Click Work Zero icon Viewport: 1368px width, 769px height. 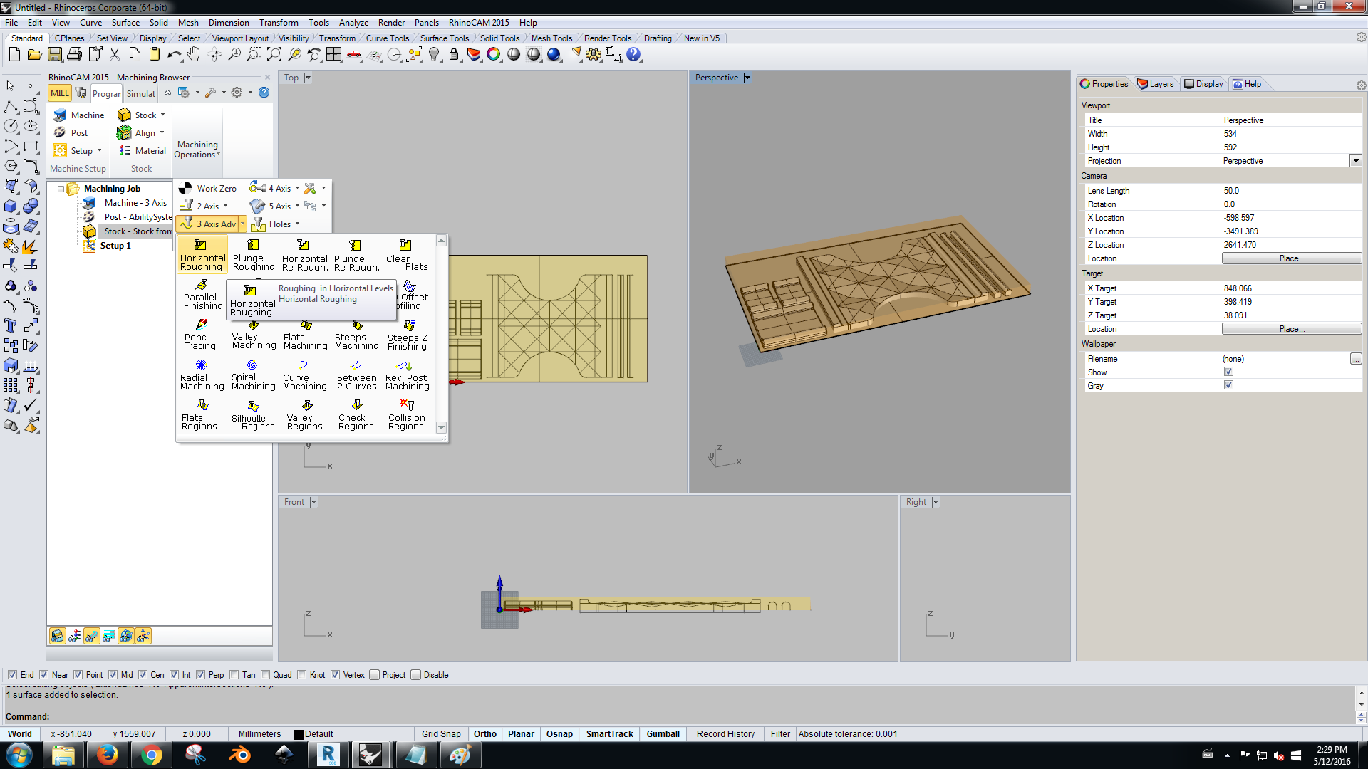point(185,188)
